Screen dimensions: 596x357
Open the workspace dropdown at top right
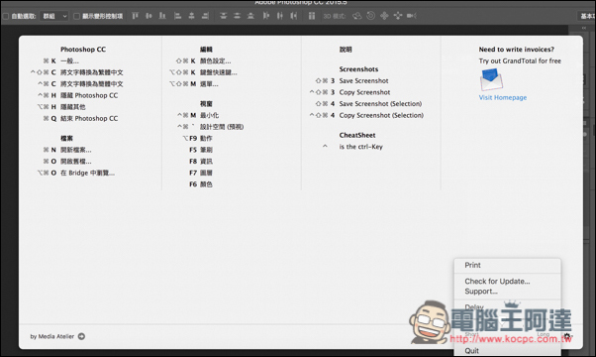587,16
